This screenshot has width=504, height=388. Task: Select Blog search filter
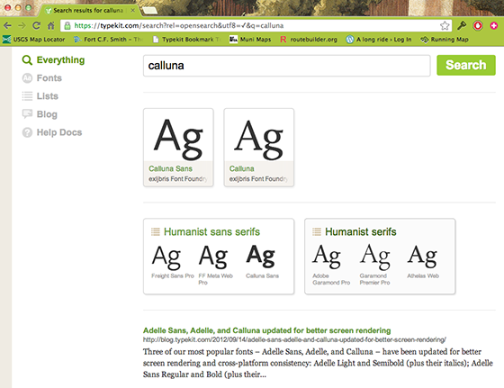[x=40, y=114]
